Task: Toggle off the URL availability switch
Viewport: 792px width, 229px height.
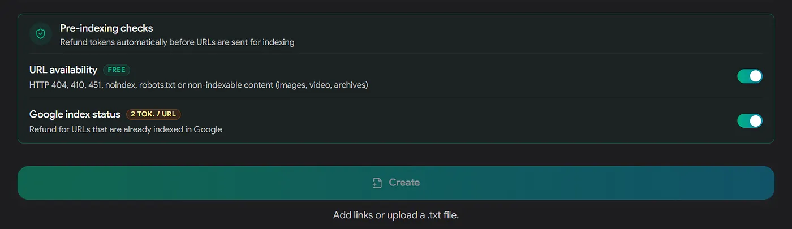Action: pos(750,76)
